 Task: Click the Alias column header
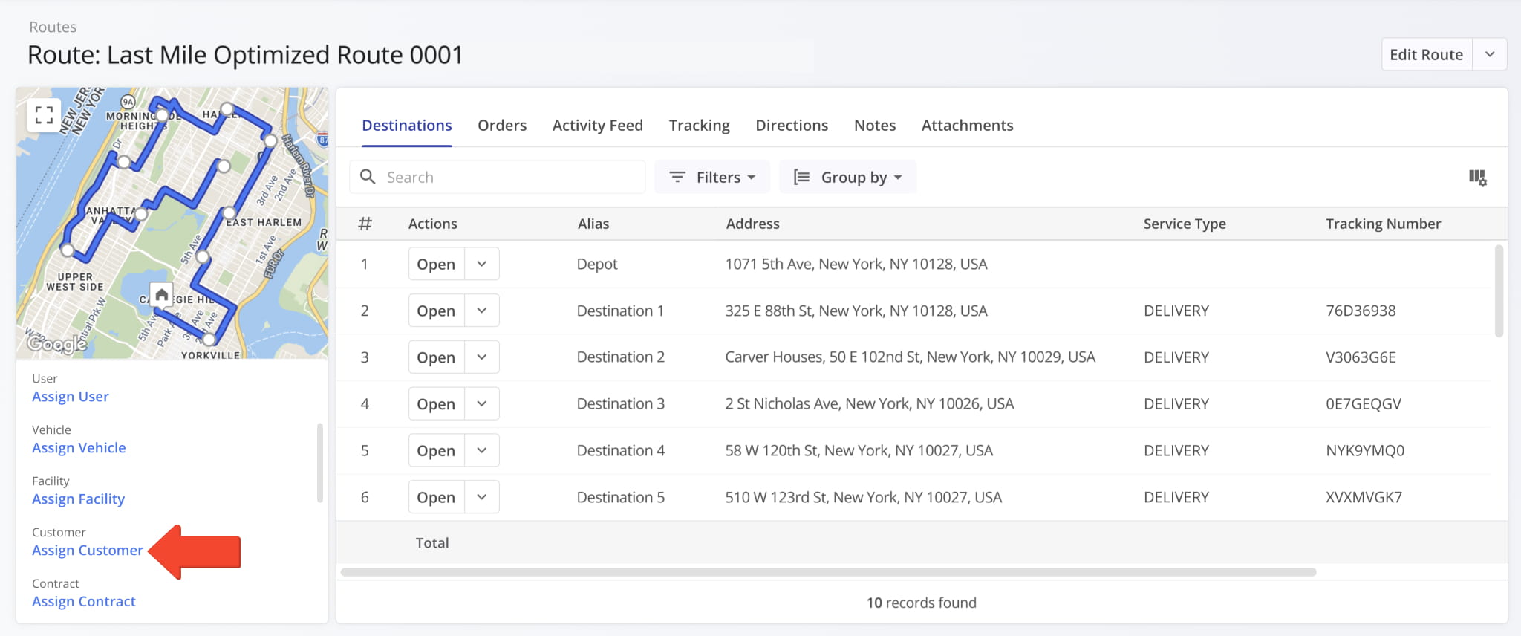tap(593, 224)
